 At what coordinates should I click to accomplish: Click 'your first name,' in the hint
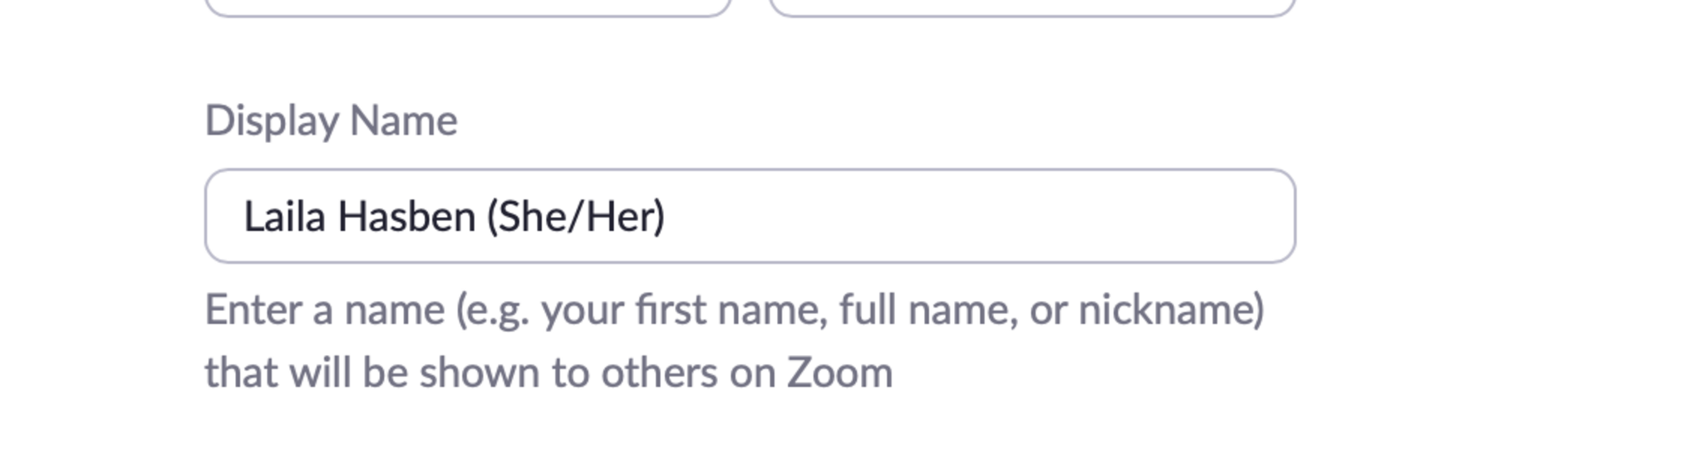pos(685,310)
